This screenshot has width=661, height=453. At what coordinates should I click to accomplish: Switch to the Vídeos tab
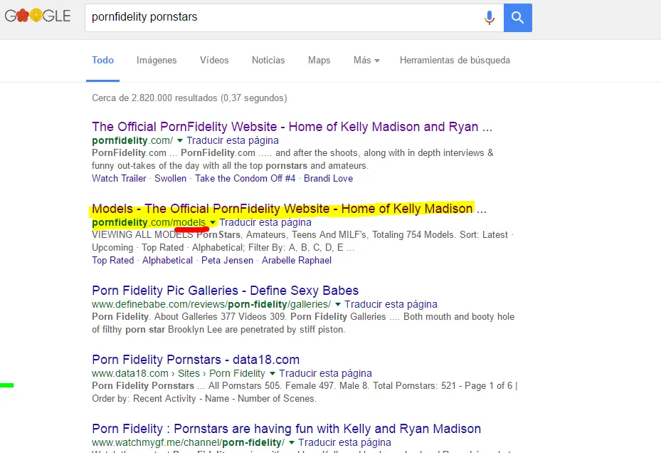click(214, 61)
